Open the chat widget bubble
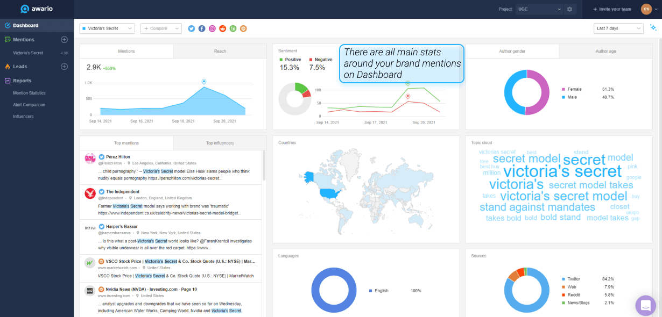 coord(645,306)
